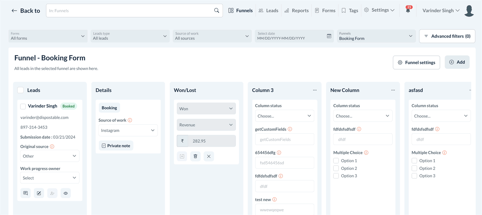The height and width of the screenshot is (215, 482).
Task: Tick Option 3 in asfasd column
Action: click(414, 176)
